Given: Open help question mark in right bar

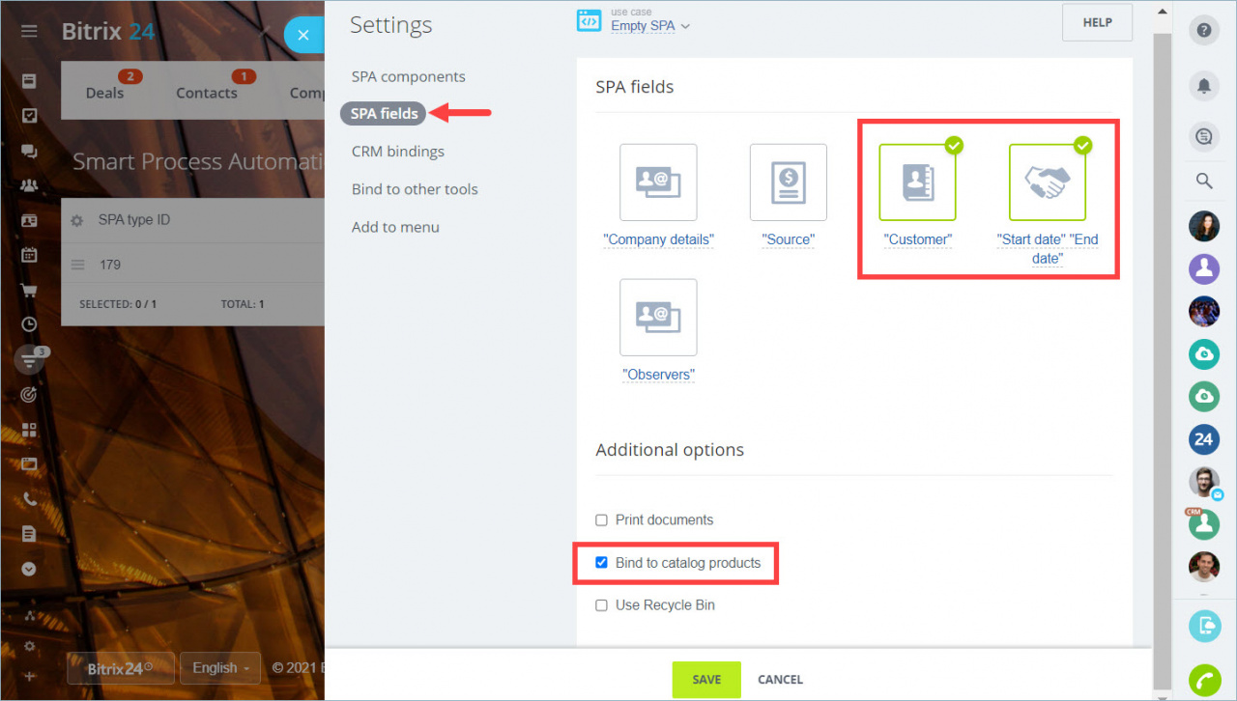Looking at the screenshot, I should point(1204,30).
